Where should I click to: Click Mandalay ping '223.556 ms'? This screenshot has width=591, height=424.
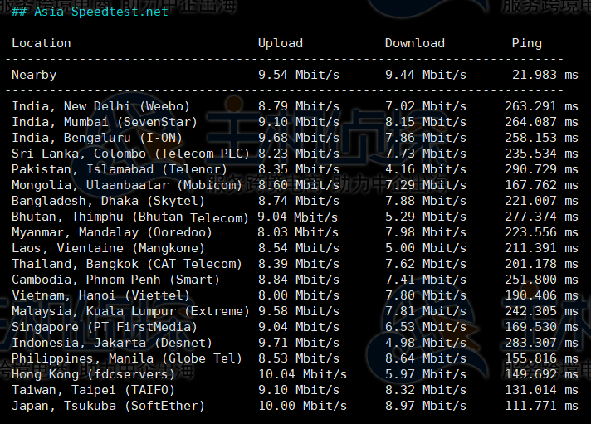542,233
